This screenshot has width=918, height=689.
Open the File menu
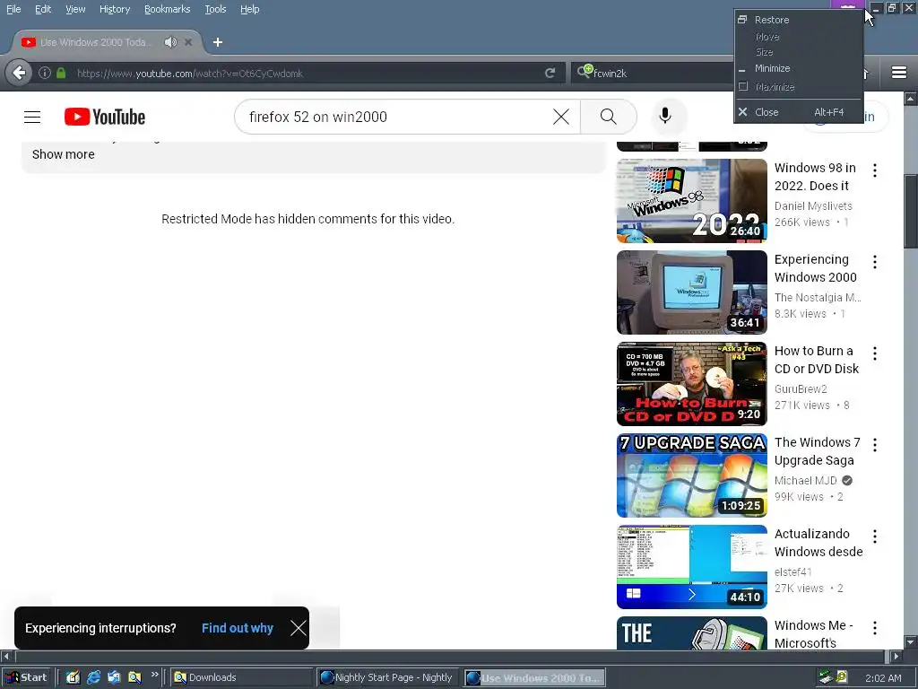(13, 9)
